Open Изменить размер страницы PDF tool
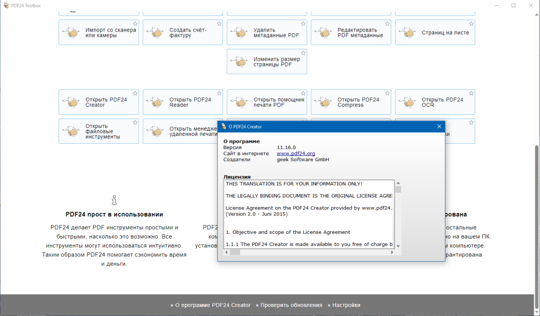 267,62
